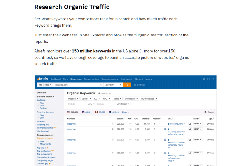Viewport: 251px width, 166px height.
Task: Click the teespring.com URL input field
Action: coord(76,85)
